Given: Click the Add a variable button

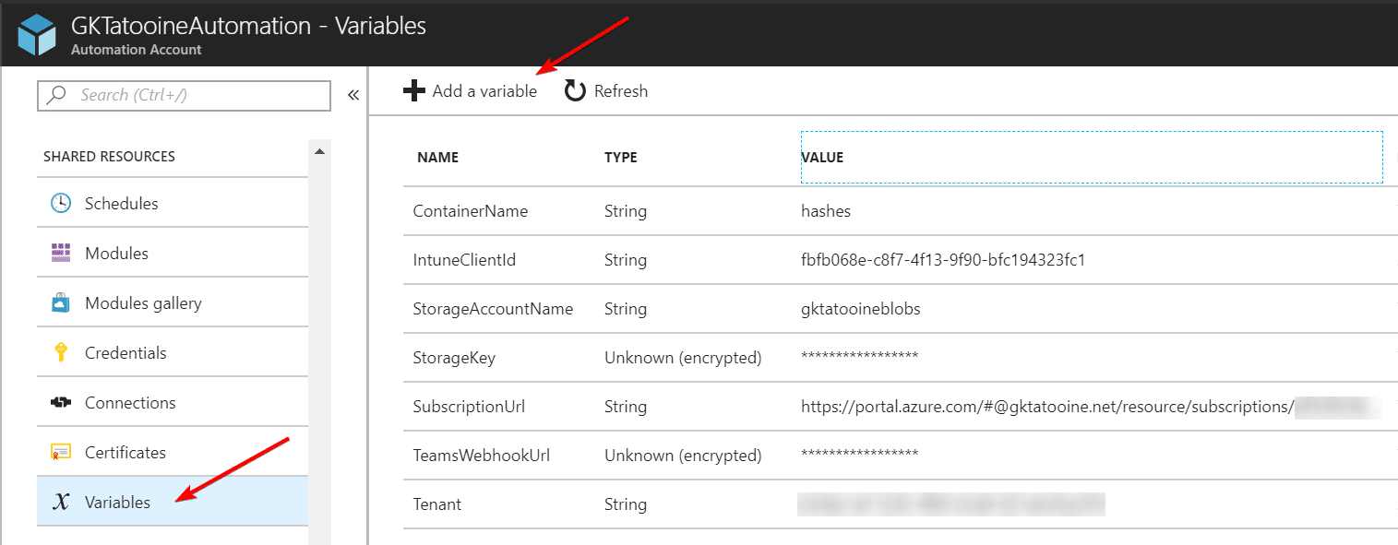Looking at the screenshot, I should click(470, 90).
